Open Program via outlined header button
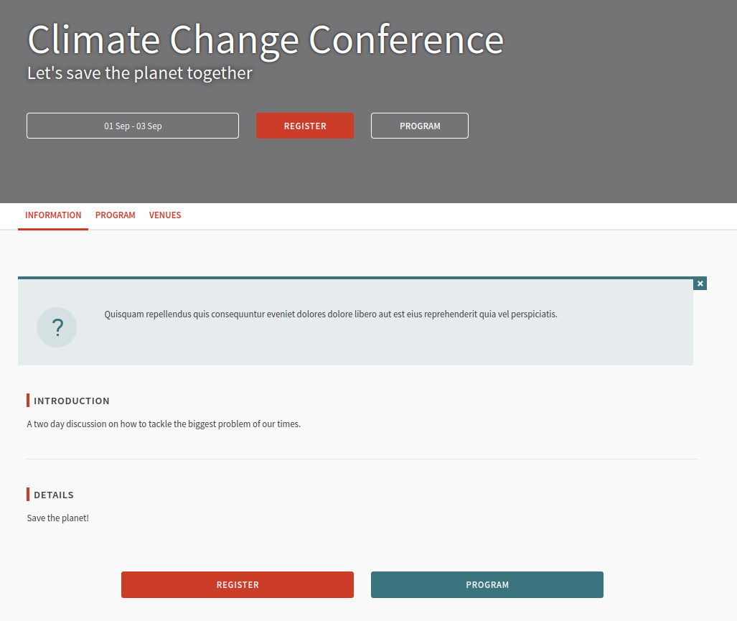The width and height of the screenshot is (737, 621). pyautogui.click(x=420, y=126)
